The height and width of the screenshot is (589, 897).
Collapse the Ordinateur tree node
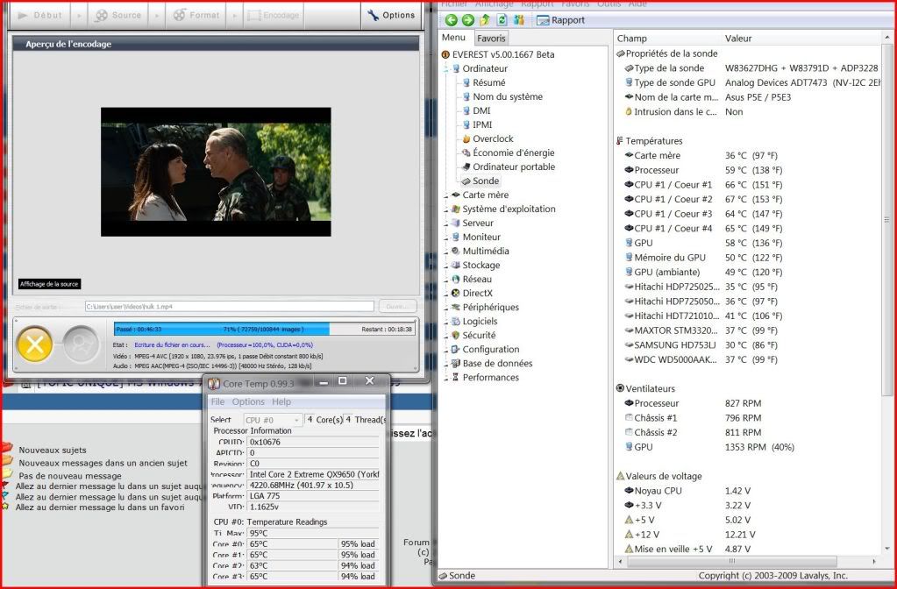coord(446,68)
